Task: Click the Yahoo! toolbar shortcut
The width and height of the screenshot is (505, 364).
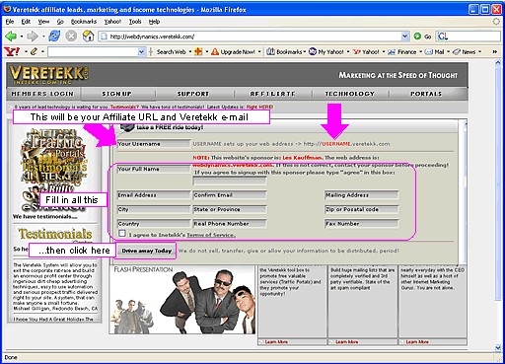Action: tap(366, 52)
